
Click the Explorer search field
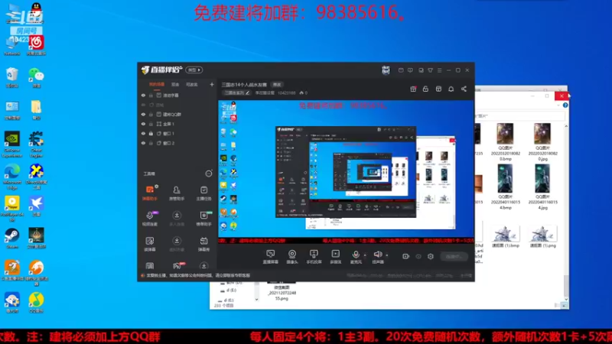(x=519, y=116)
